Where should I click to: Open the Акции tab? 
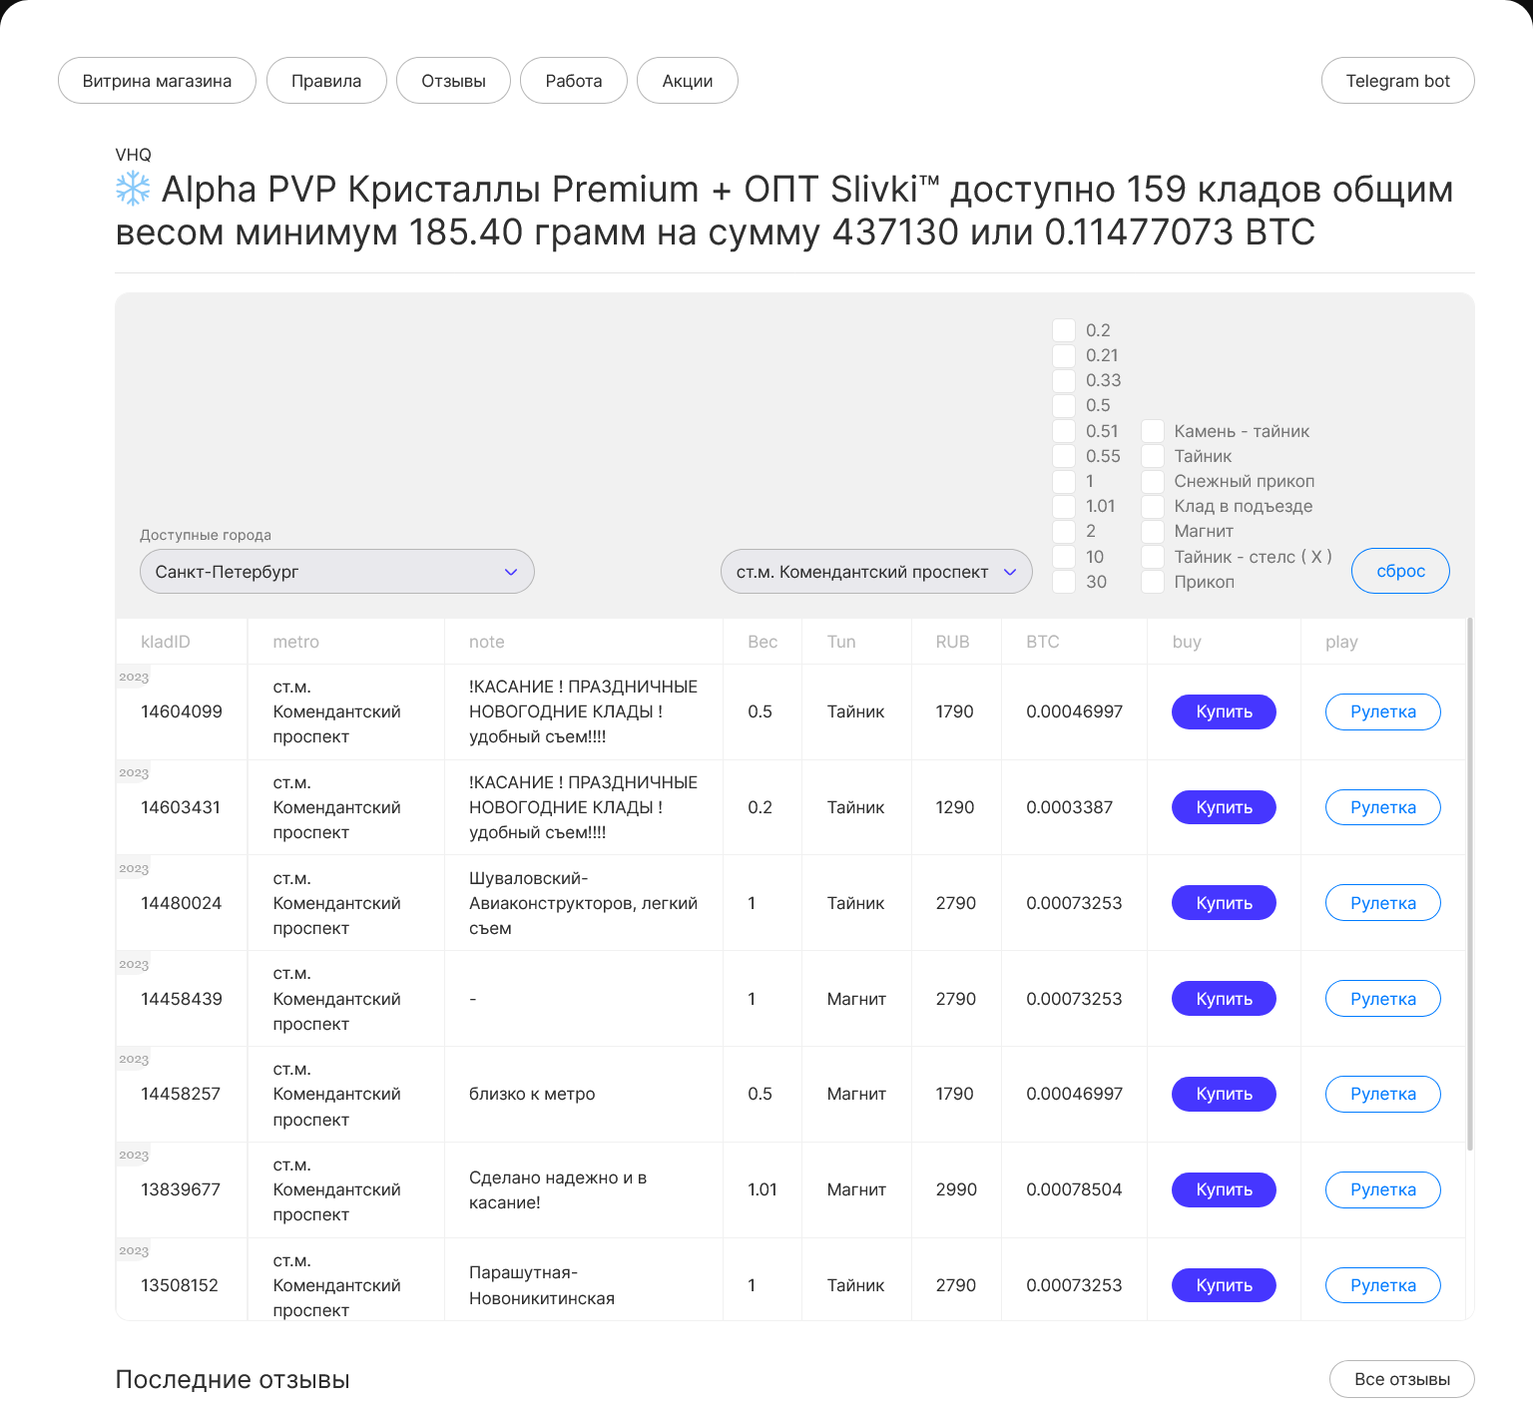688,81
